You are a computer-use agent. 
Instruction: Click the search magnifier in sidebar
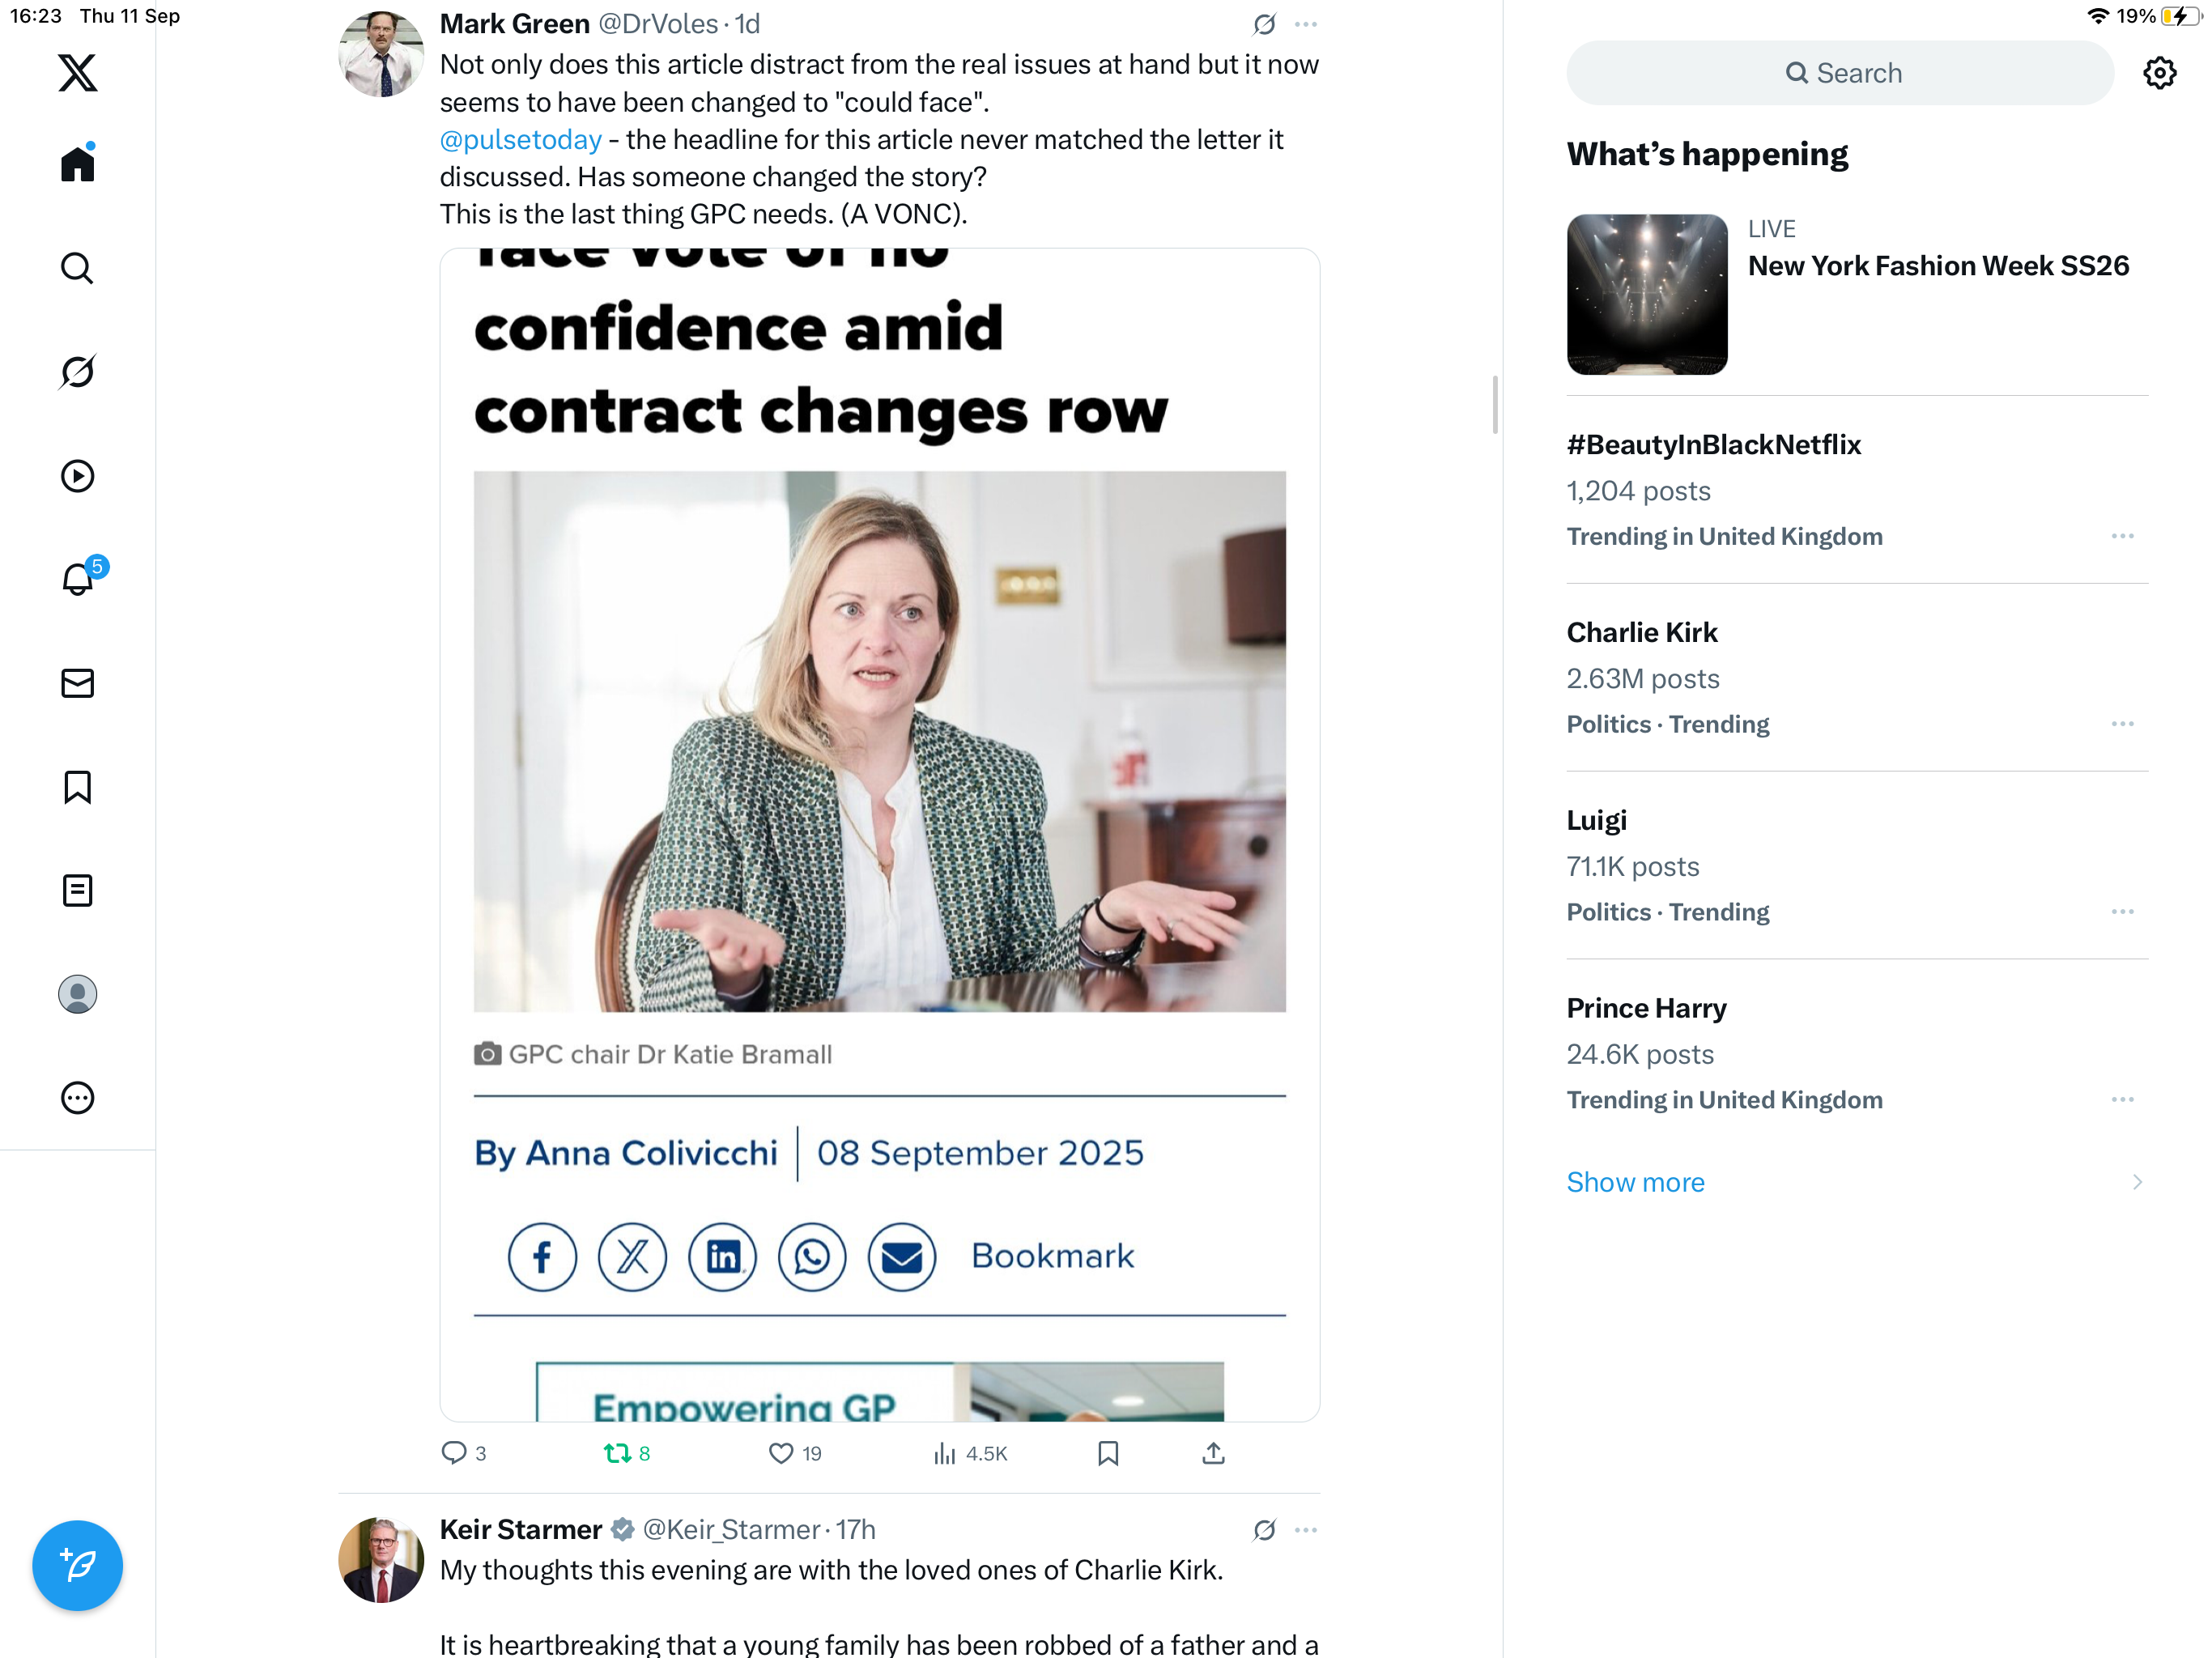coord(77,268)
